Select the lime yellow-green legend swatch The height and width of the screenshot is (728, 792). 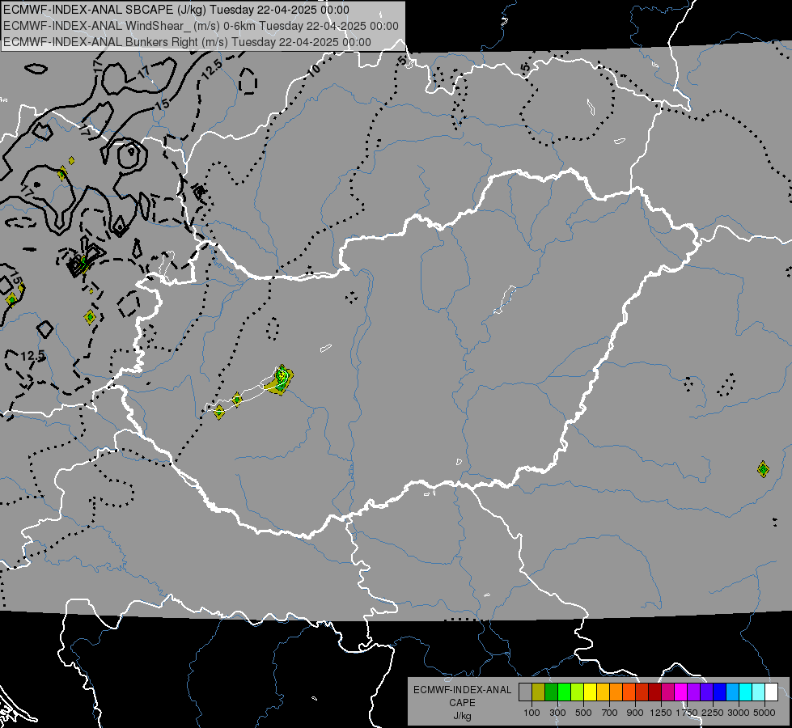coord(578,692)
